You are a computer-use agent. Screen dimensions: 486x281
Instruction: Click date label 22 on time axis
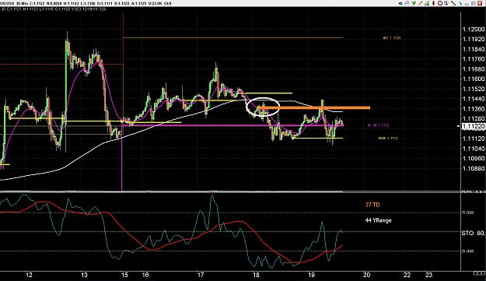407,275
